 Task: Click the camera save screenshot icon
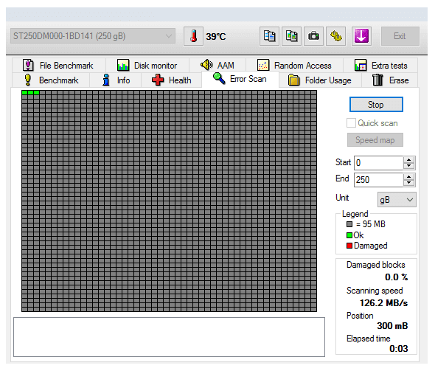[313, 36]
